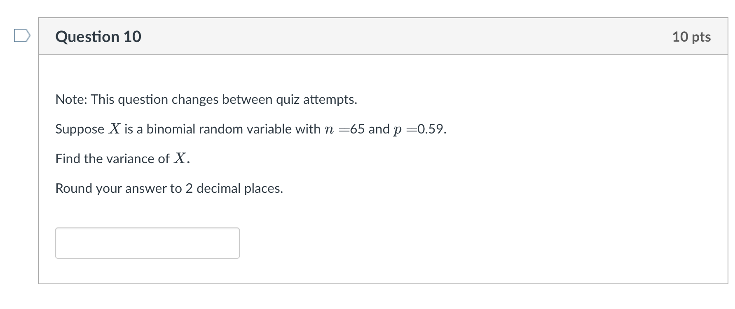Click the Question 10 title text
The image size is (735, 309).
pyautogui.click(x=98, y=36)
